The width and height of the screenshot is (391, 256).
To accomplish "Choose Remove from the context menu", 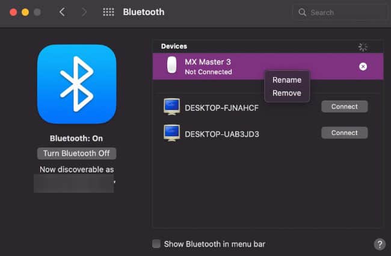I will (287, 93).
